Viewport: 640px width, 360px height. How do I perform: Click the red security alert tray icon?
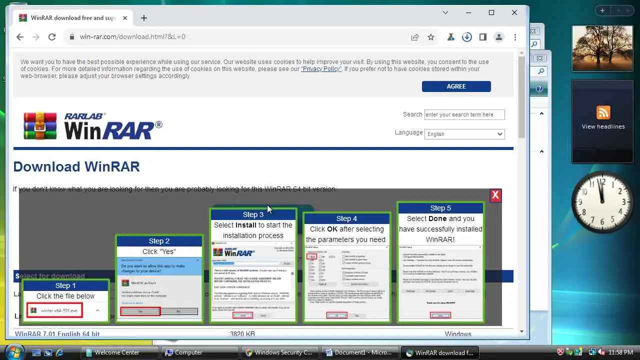pyautogui.click(x=560, y=352)
